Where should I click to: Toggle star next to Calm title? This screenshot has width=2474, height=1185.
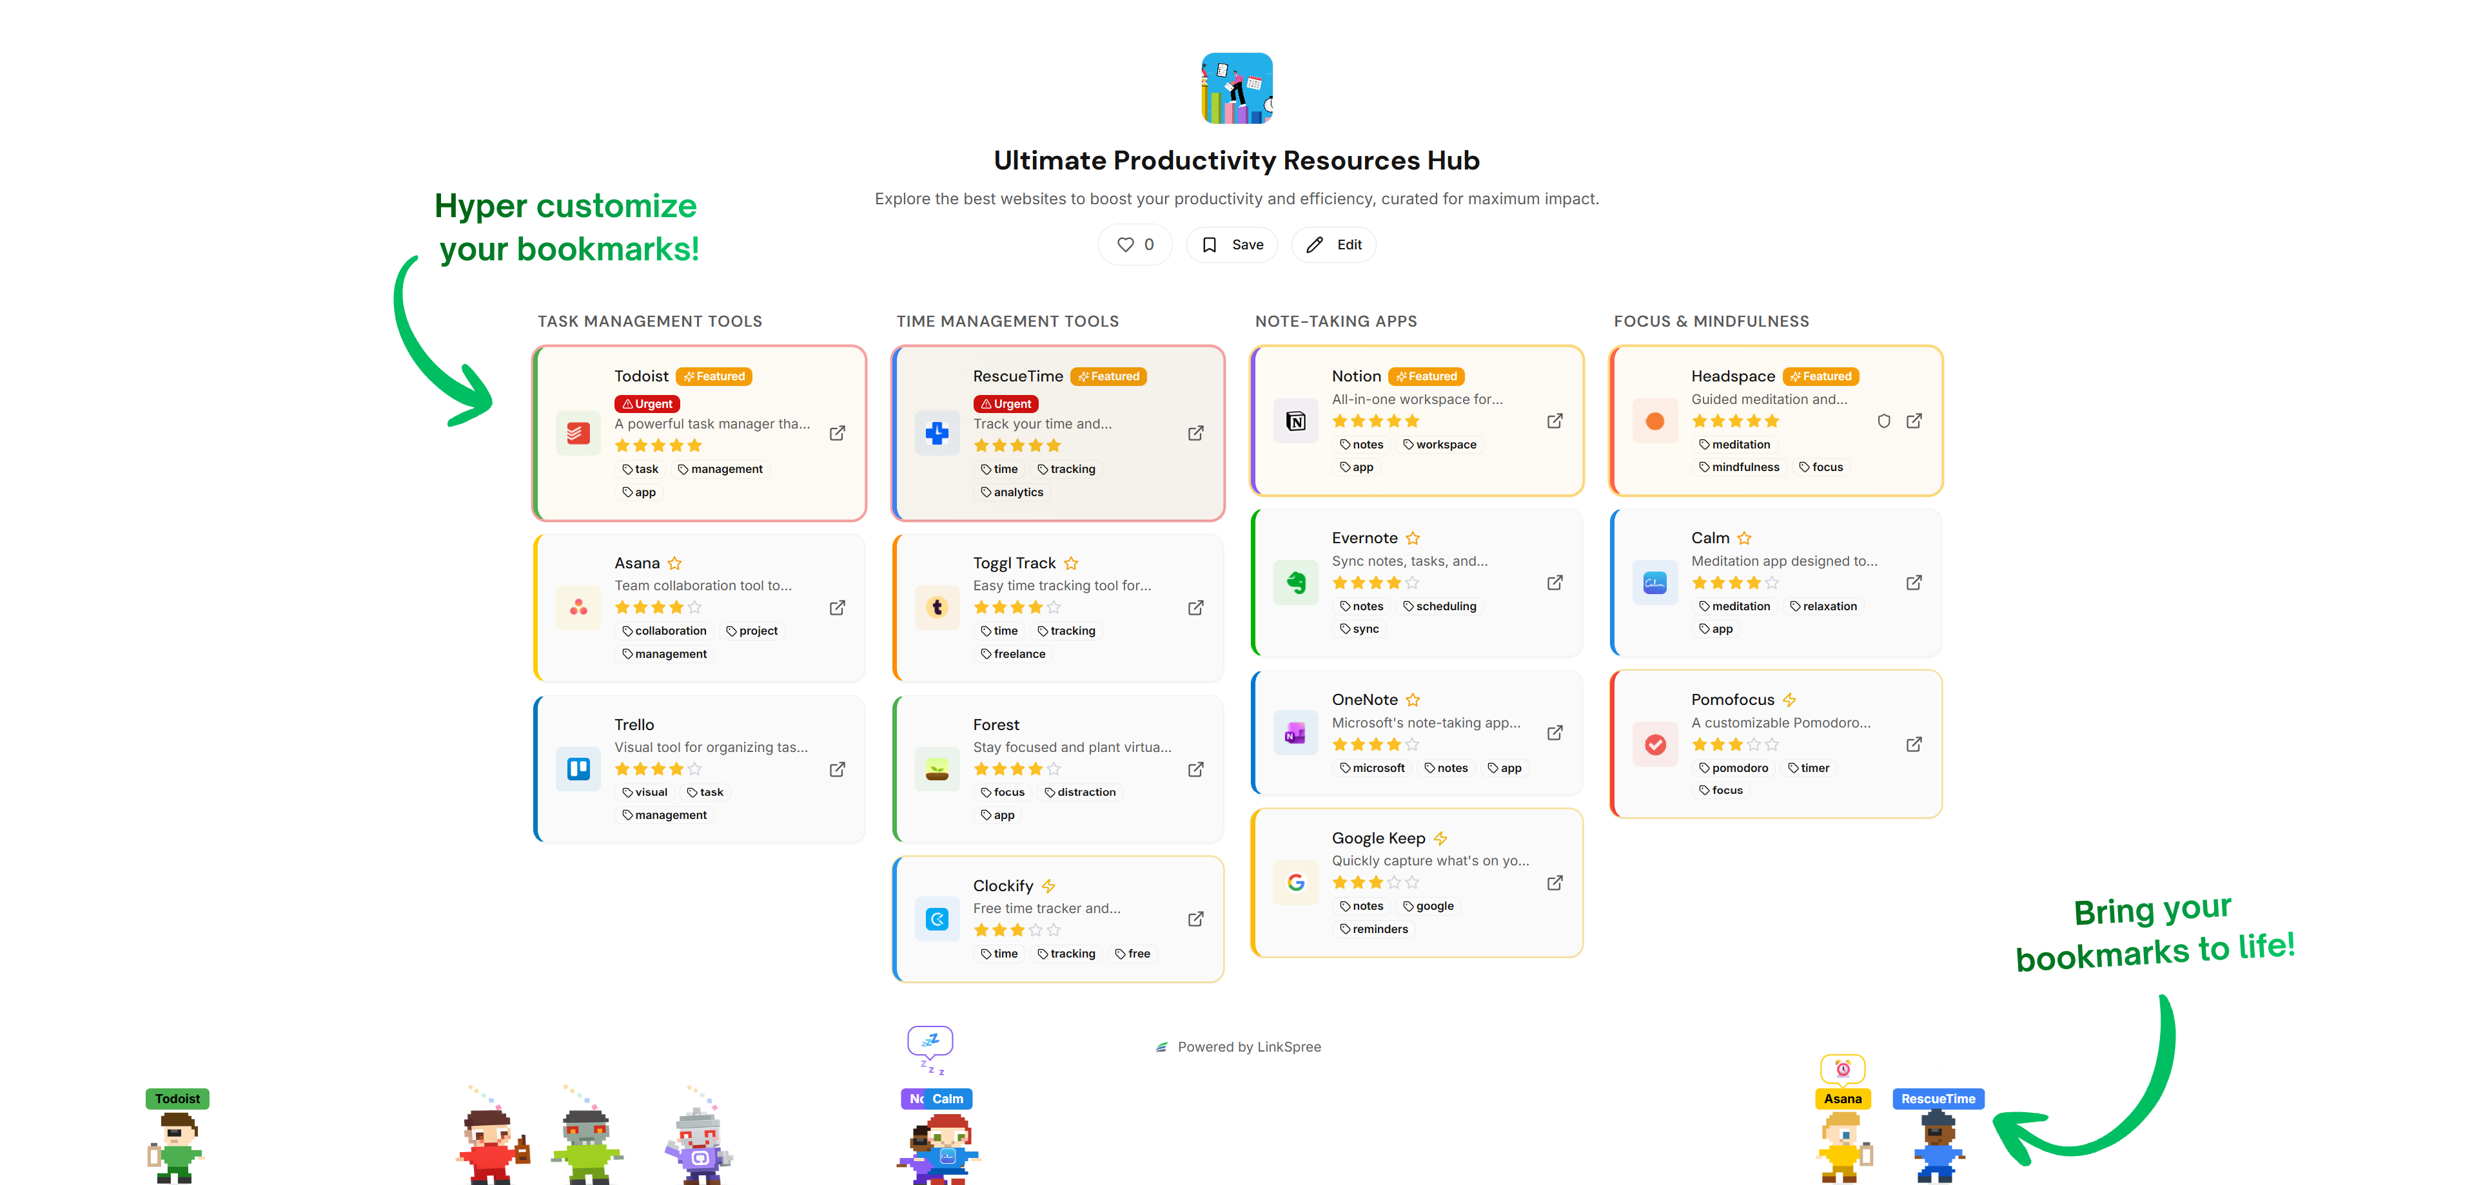point(1744,538)
